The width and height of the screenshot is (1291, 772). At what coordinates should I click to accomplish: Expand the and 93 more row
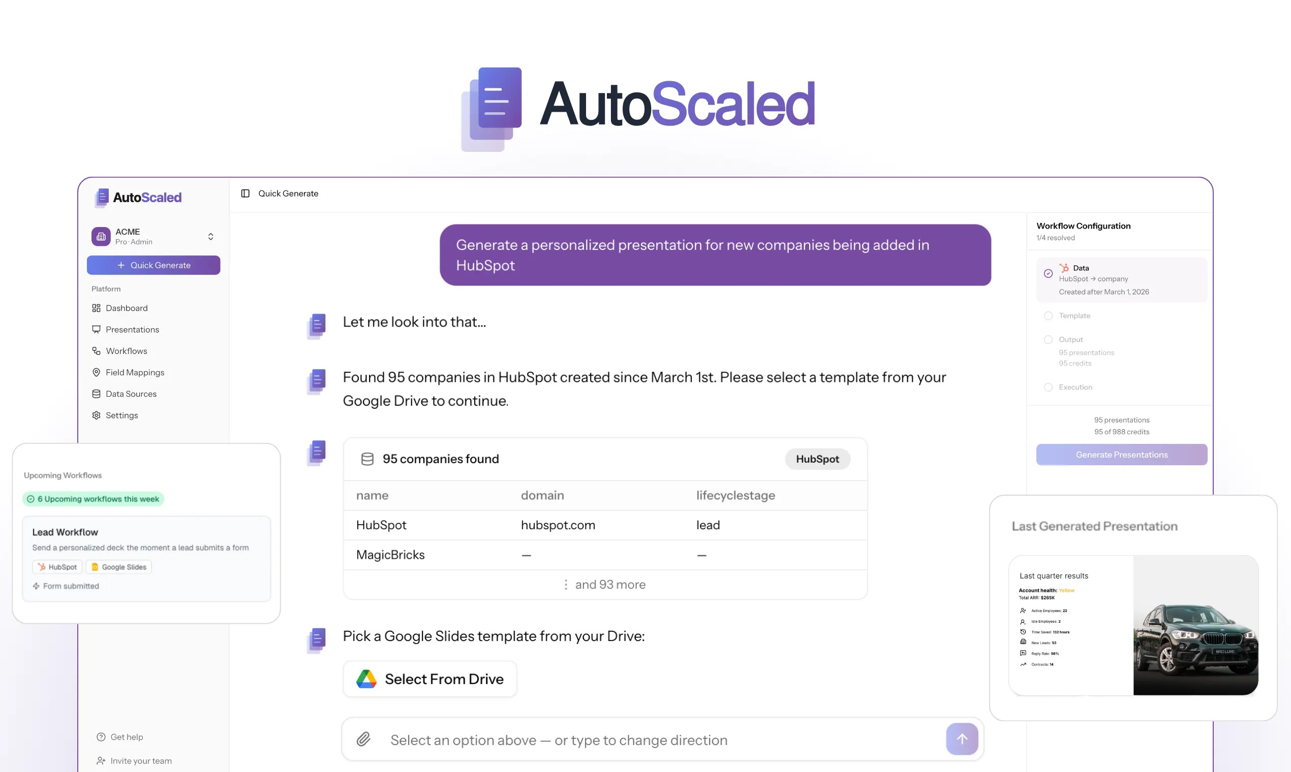pos(605,585)
